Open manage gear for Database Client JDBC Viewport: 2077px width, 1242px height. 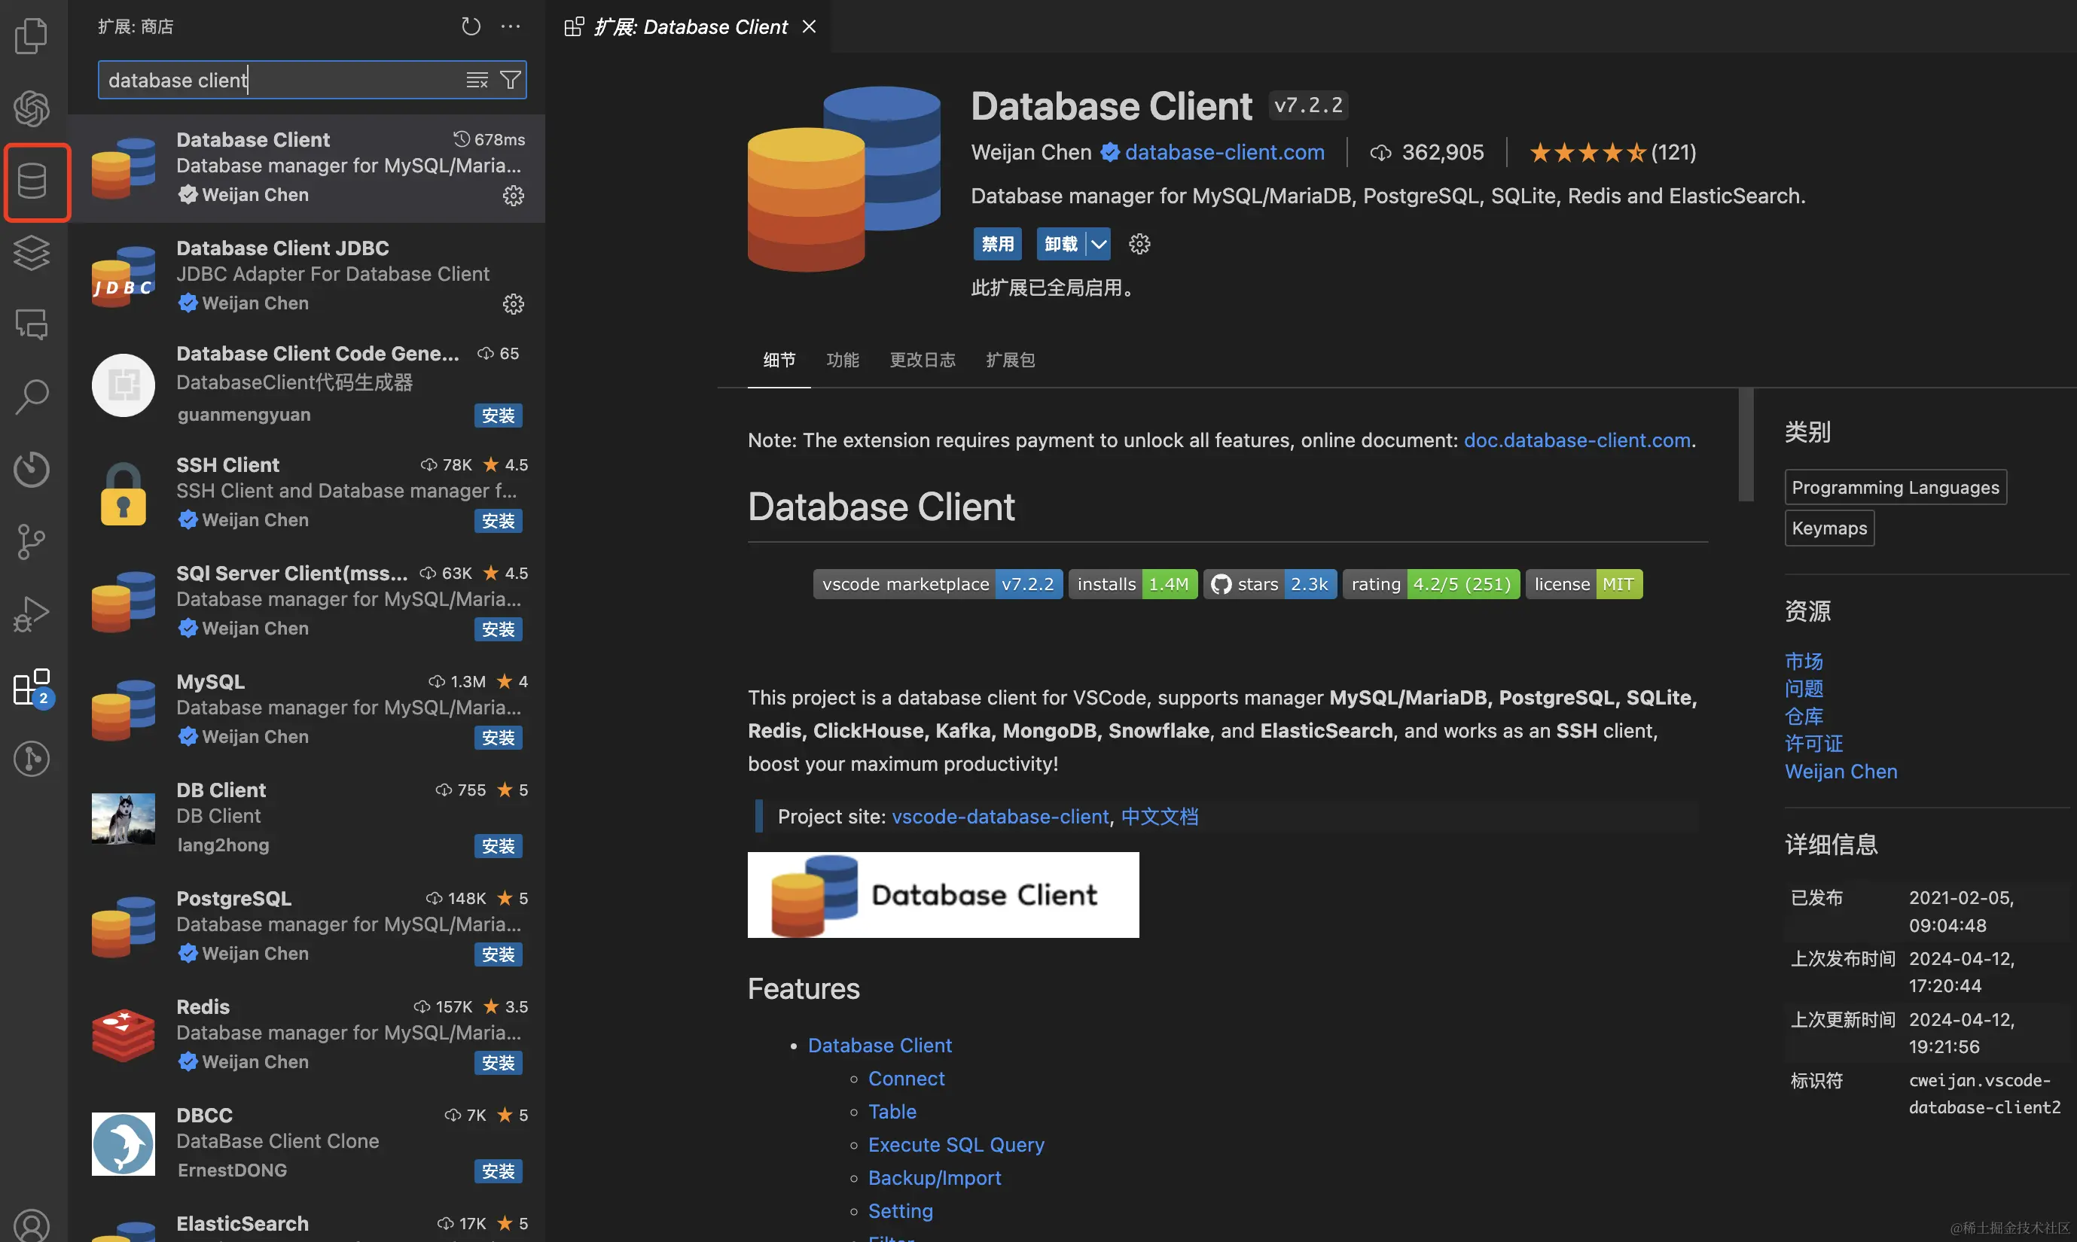(x=513, y=304)
